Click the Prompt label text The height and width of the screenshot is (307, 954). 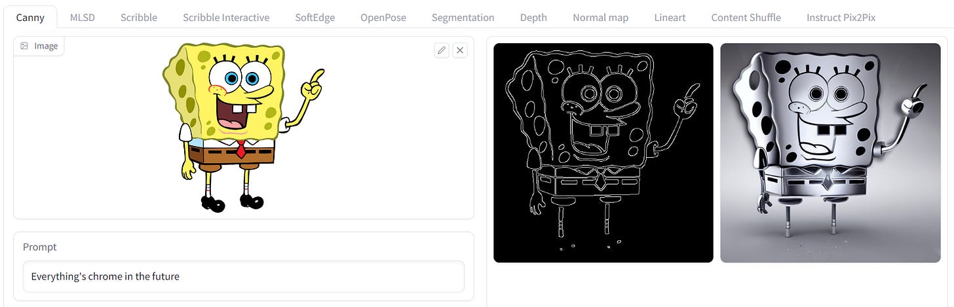pos(40,247)
